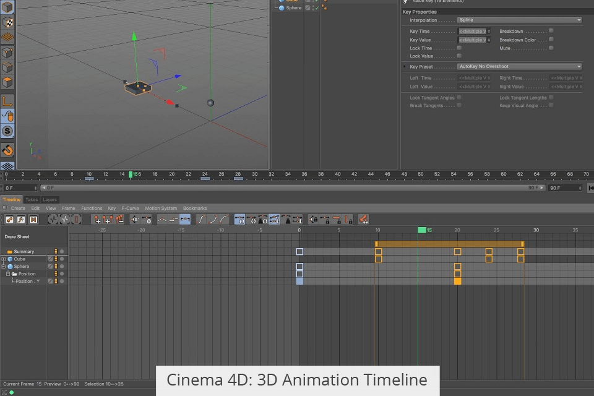Viewport: 594px width, 396px height.
Task: Click the highlighted spline interpolation timeline icon
Action: [185, 219]
